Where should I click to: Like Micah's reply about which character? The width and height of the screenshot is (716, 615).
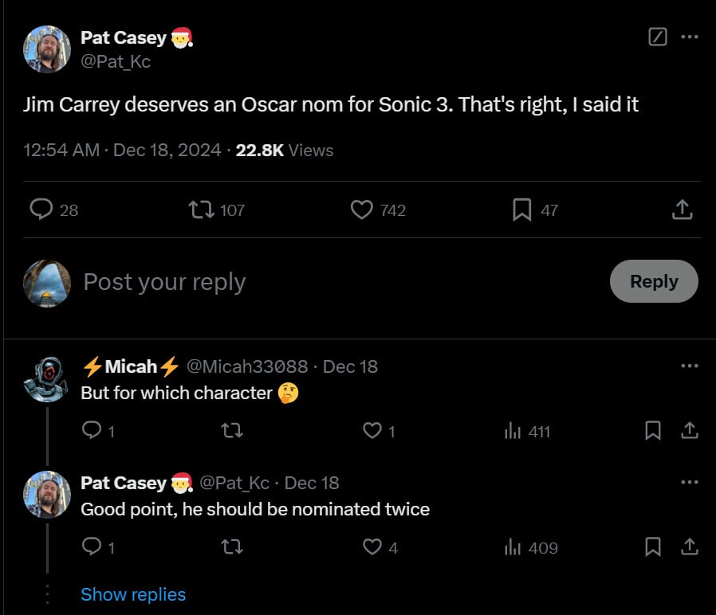click(x=372, y=431)
